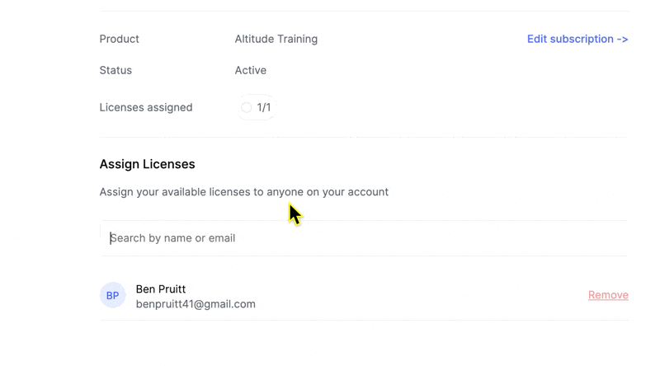This screenshot has width=660, height=366.
Task: Focus the Search by name or email field
Action: point(364,238)
